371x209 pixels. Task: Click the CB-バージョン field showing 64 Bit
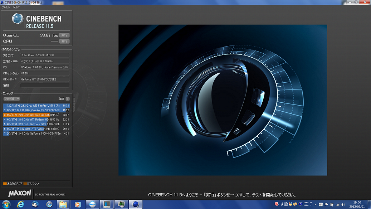click(45, 73)
